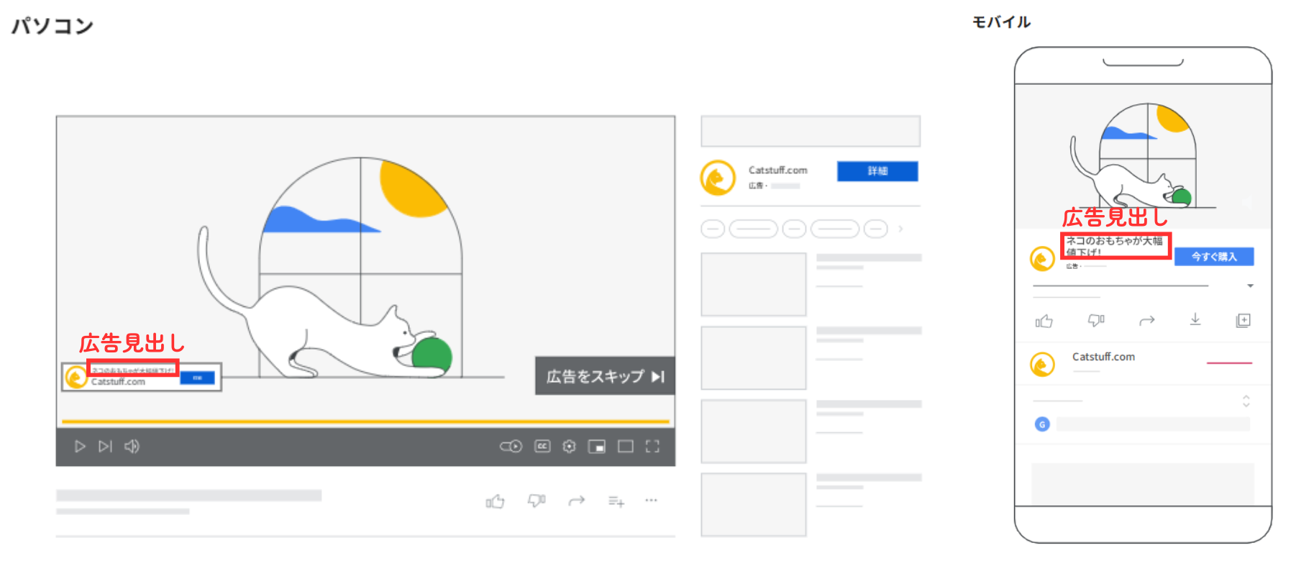Click the chevron at end of filter chips
1296x566 pixels.
[900, 229]
